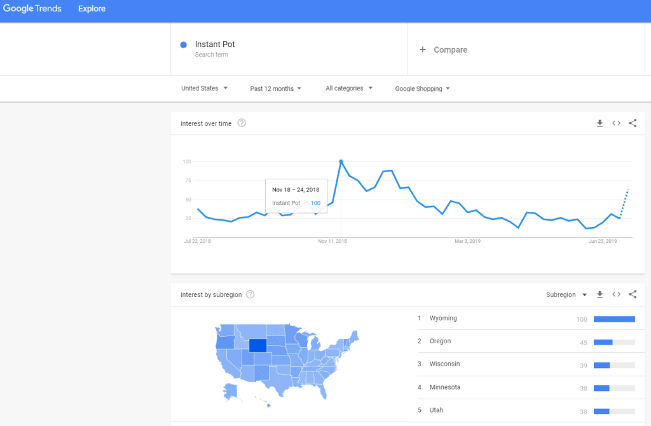Click the dark blue Wyoming state on map

258,345
